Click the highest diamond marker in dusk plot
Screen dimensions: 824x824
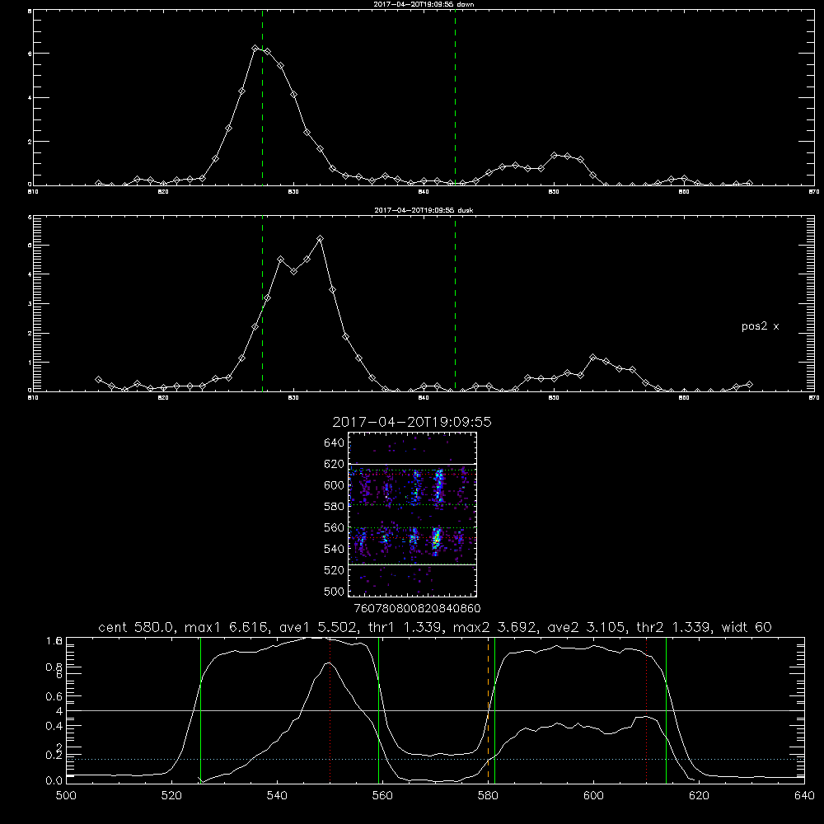coord(320,239)
